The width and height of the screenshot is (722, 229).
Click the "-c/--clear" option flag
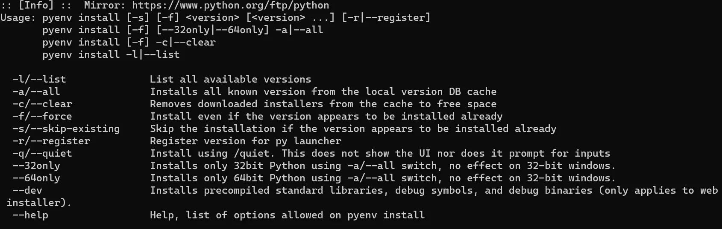point(42,104)
